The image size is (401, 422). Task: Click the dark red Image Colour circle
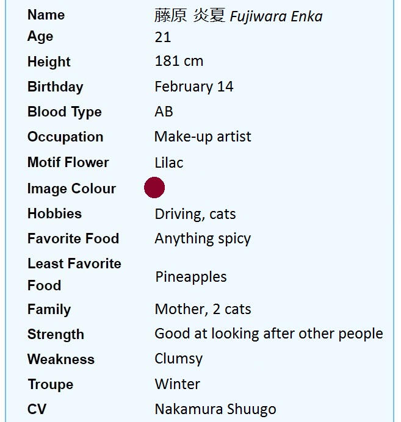[154, 188]
